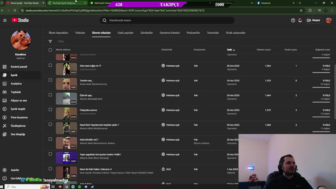
Task: Switch to the Gönderiler tab
Action: click(146, 33)
